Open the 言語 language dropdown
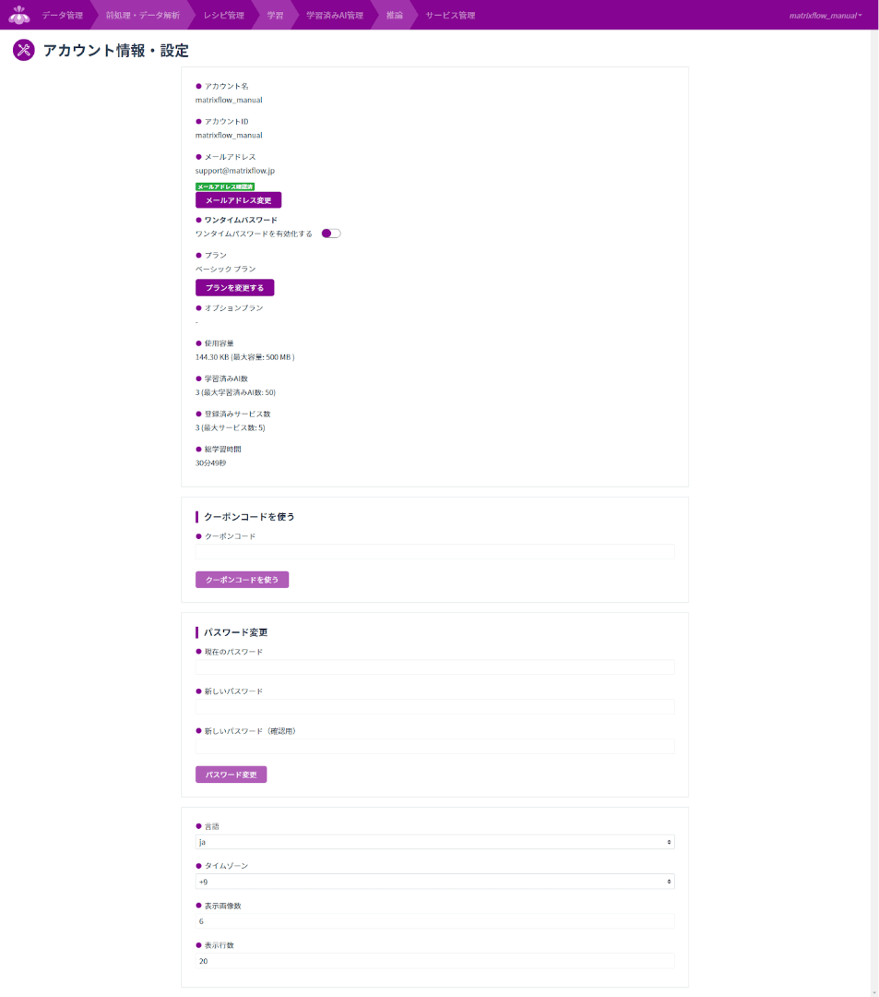Screen dimensions: 879x997 coord(435,842)
